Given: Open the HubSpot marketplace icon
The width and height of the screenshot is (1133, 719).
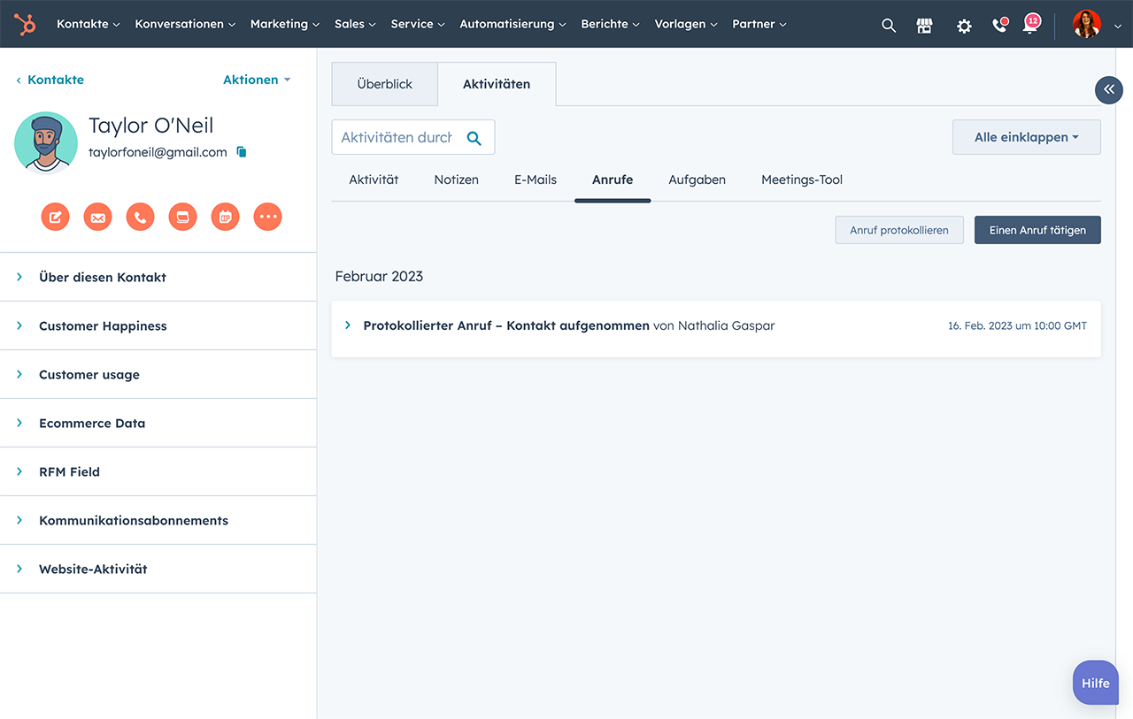Looking at the screenshot, I should coord(924,26).
